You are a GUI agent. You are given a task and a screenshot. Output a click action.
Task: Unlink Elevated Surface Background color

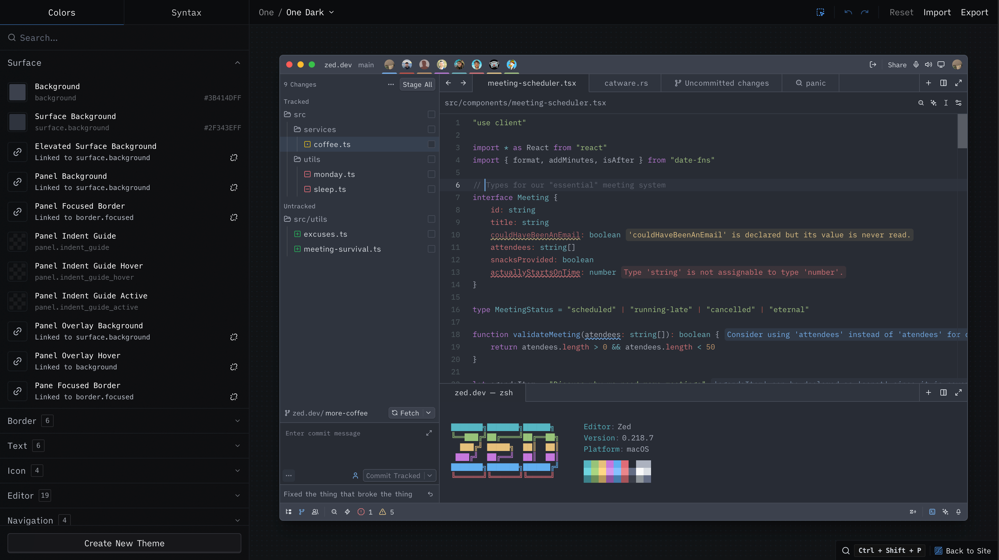[234, 158]
